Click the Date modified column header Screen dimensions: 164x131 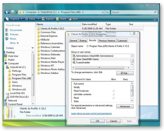pos(92,24)
